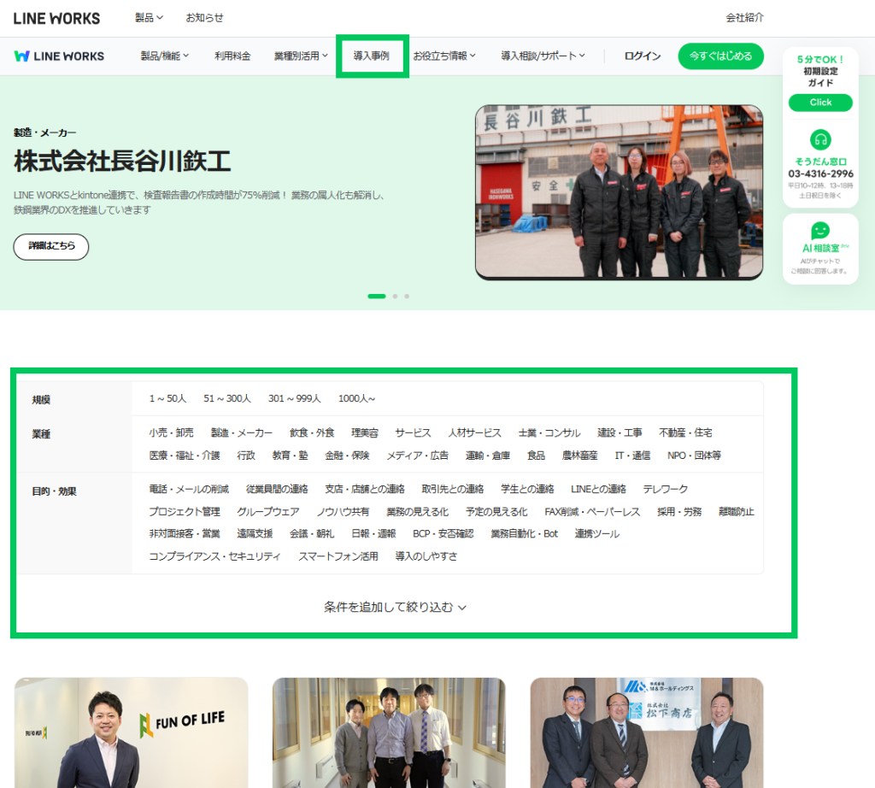The width and height of the screenshot is (875, 788).
Task: Click the green Click button in setup guide
Action: tap(820, 103)
